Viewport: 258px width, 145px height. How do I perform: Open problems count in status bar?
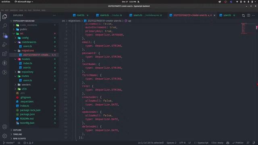click(x=28, y=143)
